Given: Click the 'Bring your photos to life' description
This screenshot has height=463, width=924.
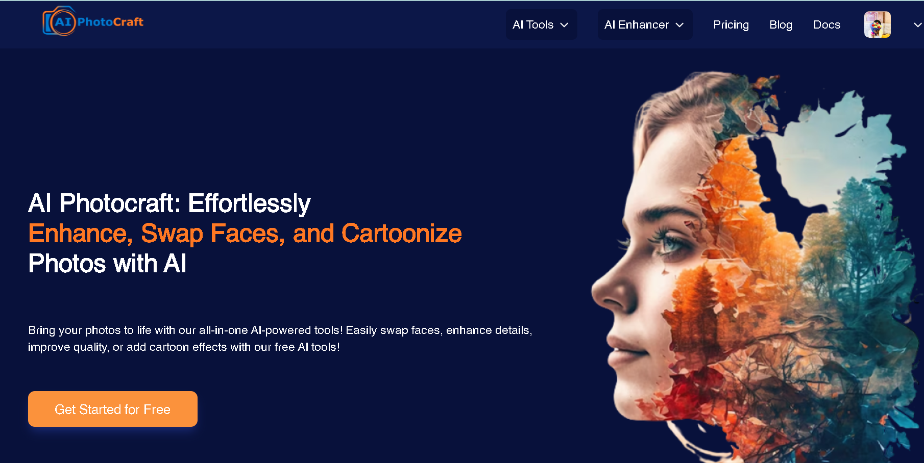Looking at the screenshot, I should coord(280,339).
